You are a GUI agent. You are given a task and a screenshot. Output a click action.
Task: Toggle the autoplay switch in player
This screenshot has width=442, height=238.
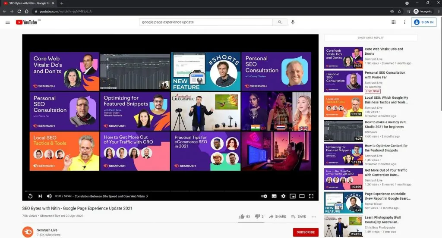264,196
